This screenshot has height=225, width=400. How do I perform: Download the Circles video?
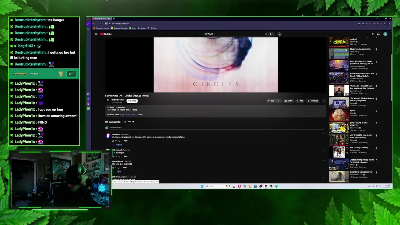[x=312, y=101]
